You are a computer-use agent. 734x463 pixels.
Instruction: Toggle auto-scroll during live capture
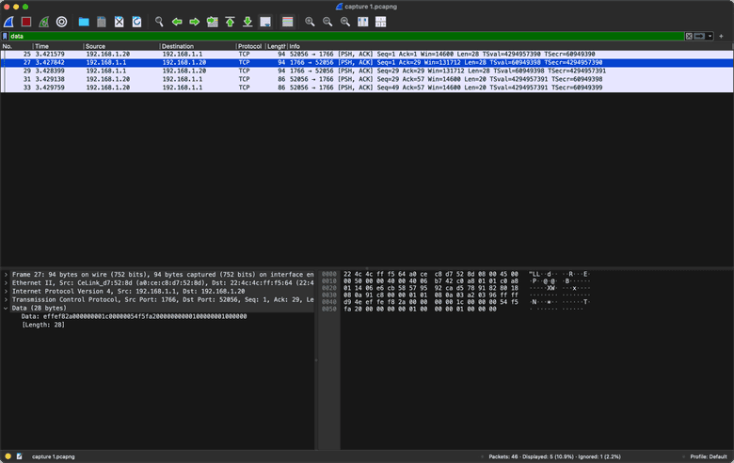(x=265, y=22)
